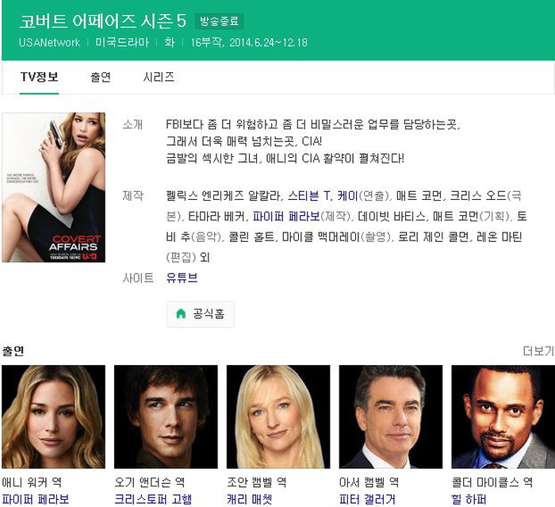Click the home icon in 공식홈 button
Screen dimensions: 555x507
pos(181,314)
